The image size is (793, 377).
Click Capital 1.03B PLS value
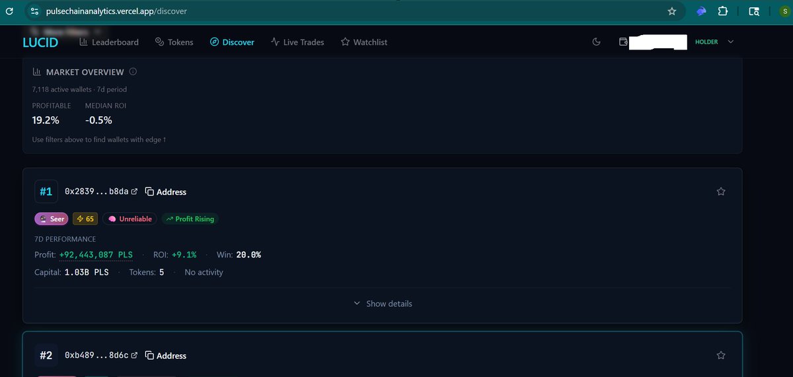[87, 272]
